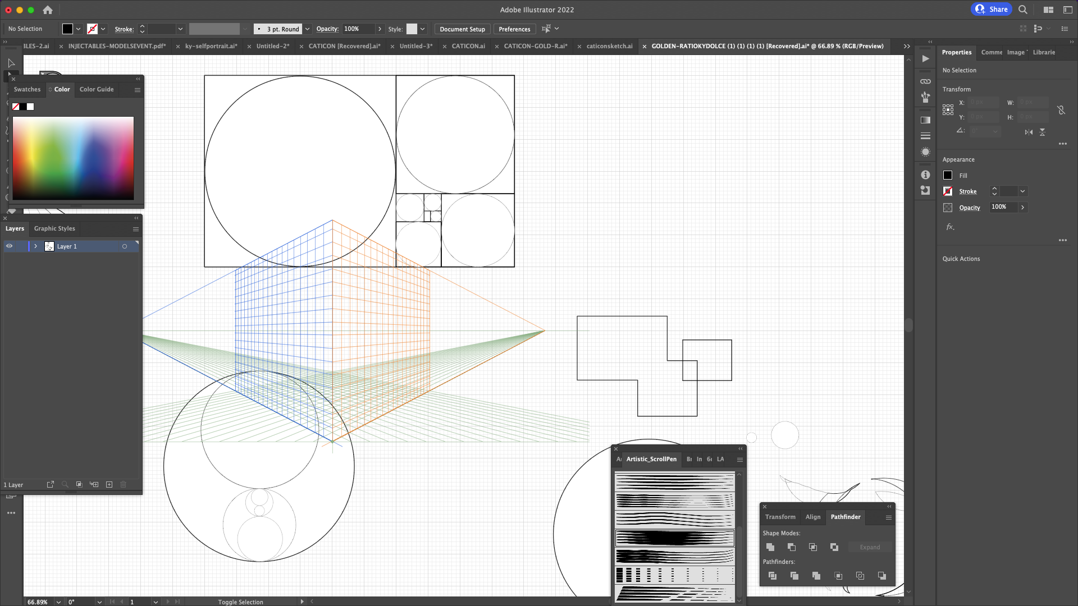Image resolution: width=1078 pixels, height=606 pixels.
Task: Create new layer in Layers panel
Action: (109, 484)
